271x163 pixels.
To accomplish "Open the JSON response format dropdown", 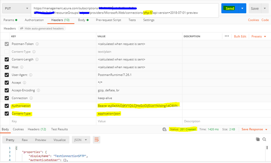I will 81,140.
